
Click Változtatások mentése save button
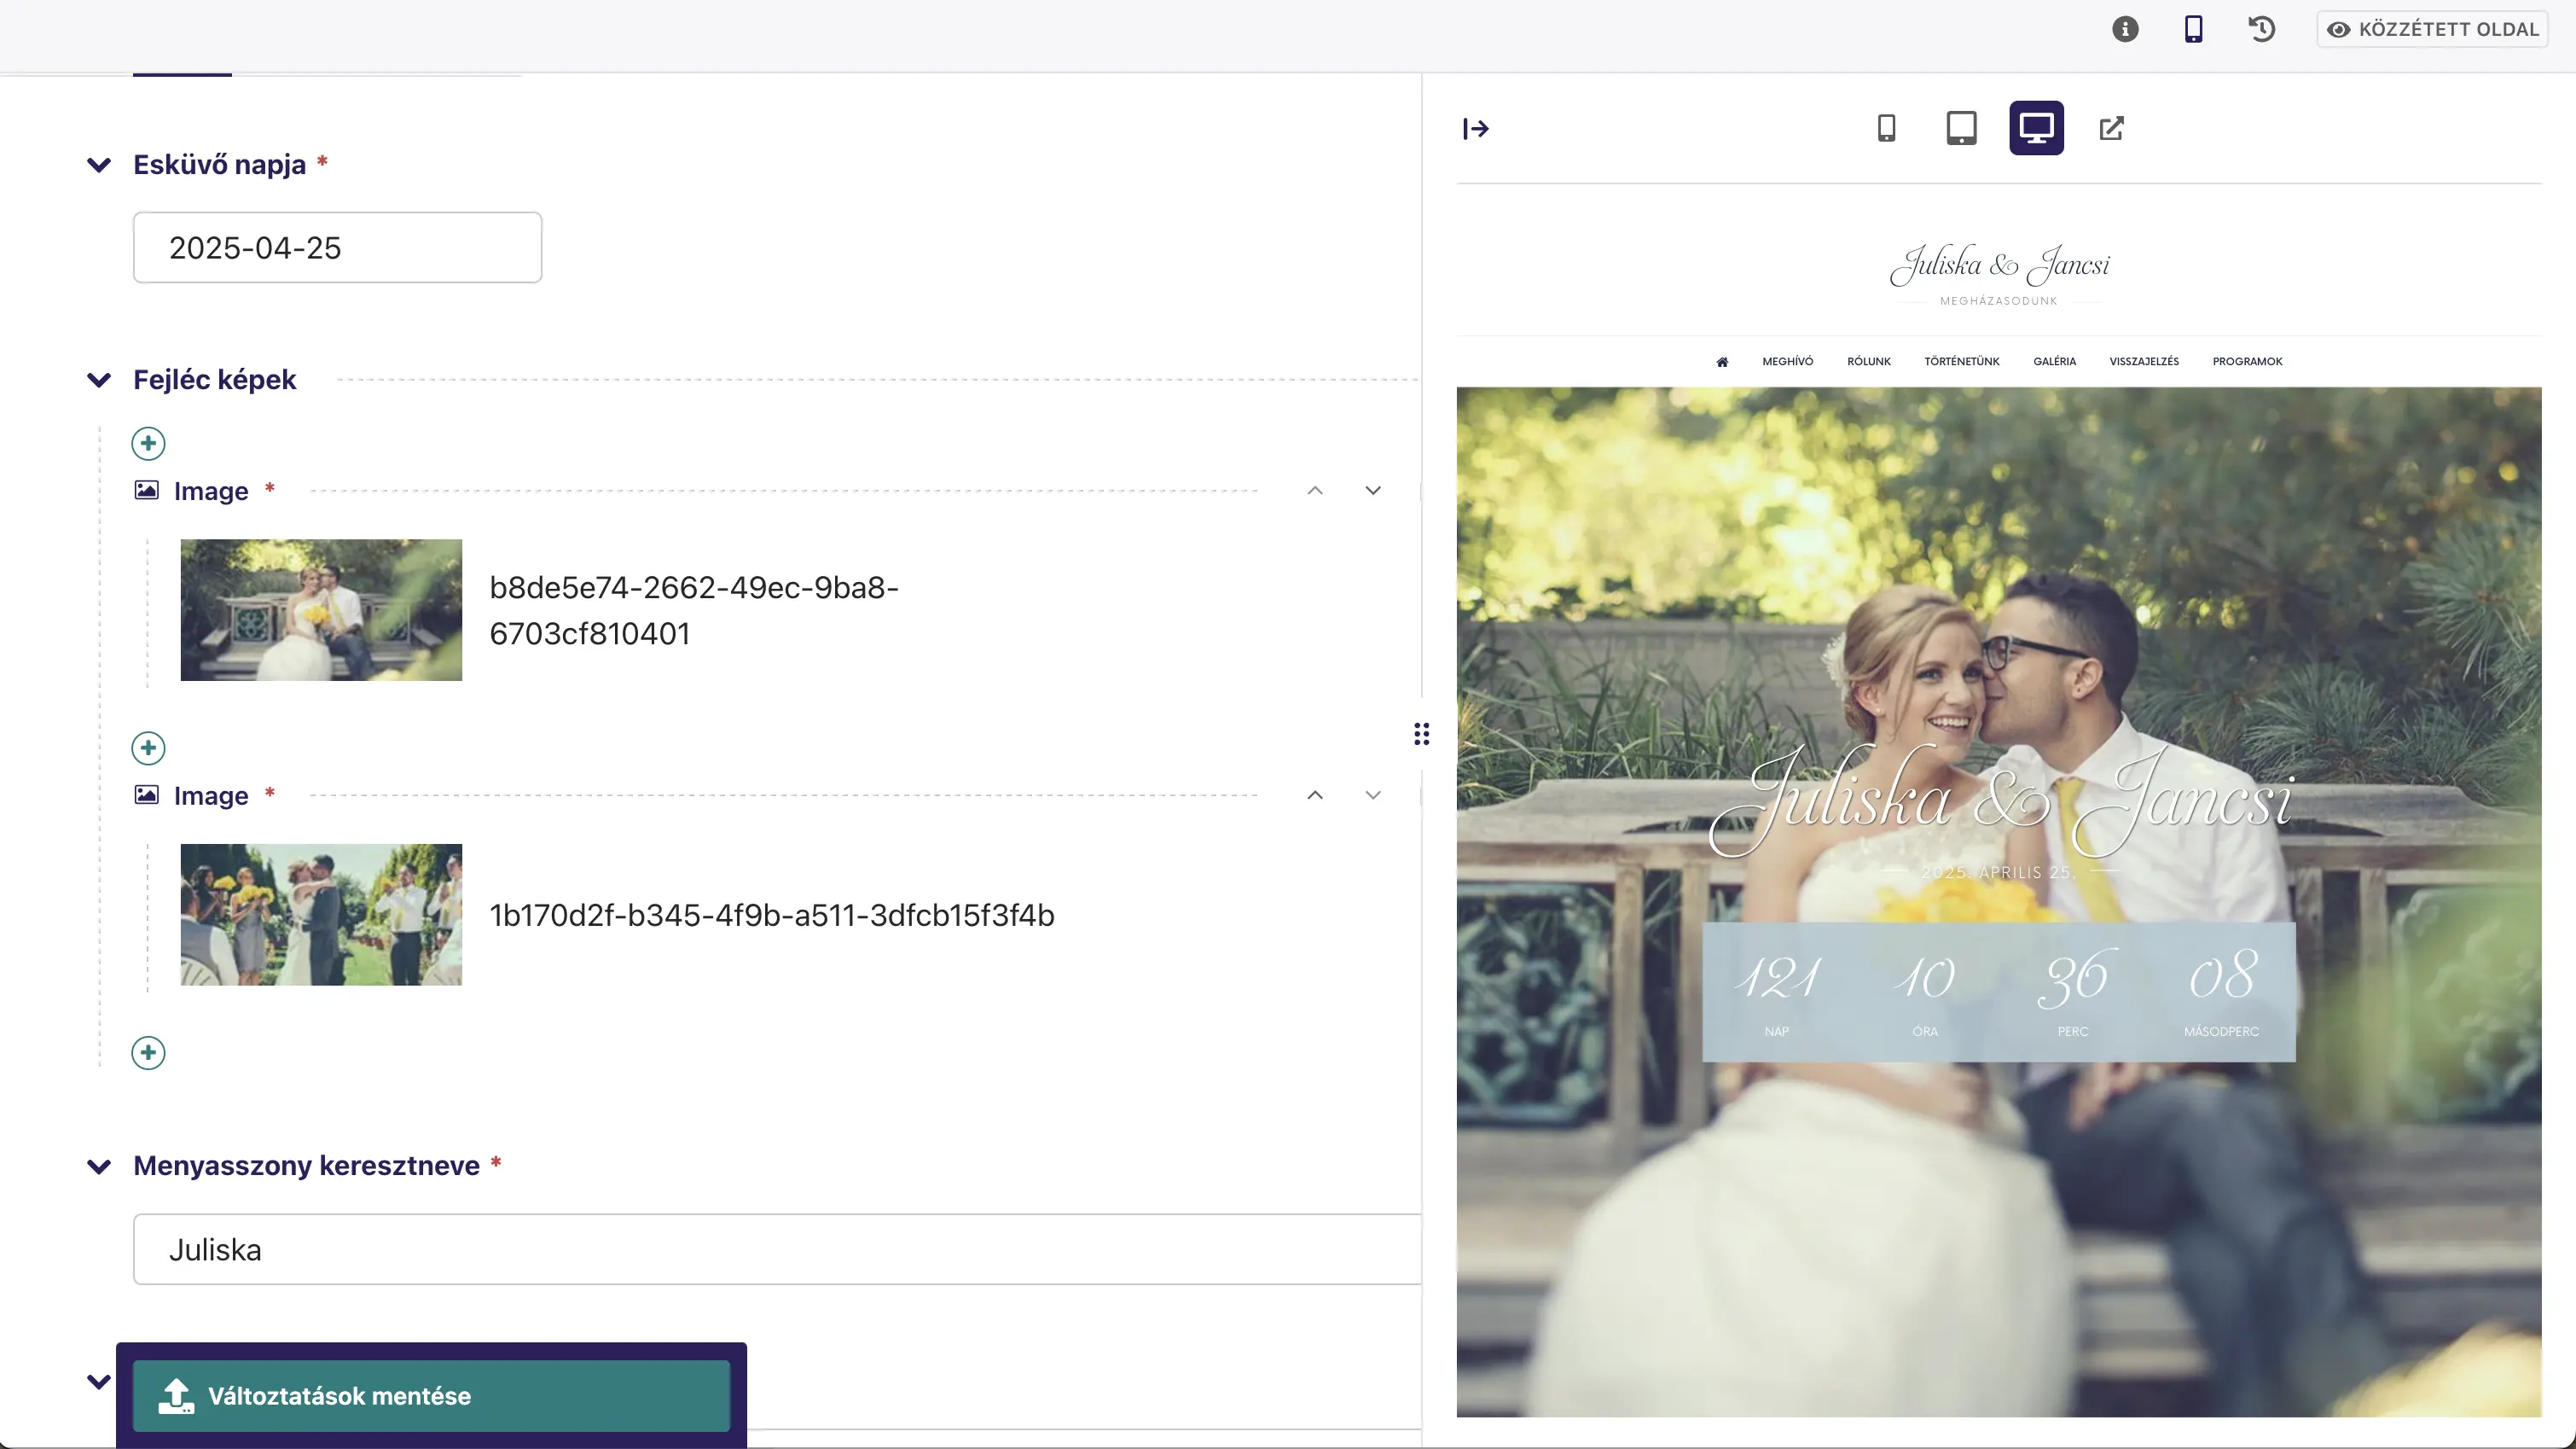click(431, 1395)
